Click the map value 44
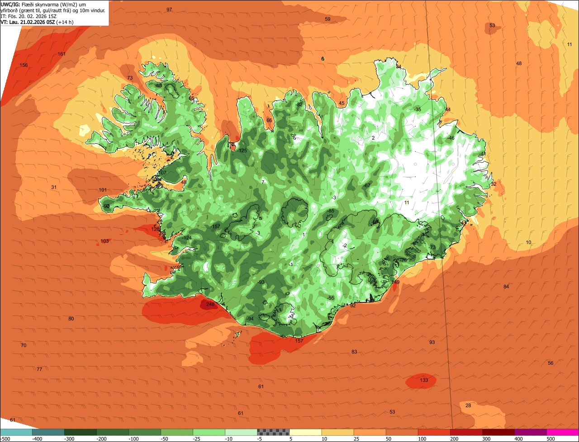This screenshot has width=579, height=442. click(448, 109)
